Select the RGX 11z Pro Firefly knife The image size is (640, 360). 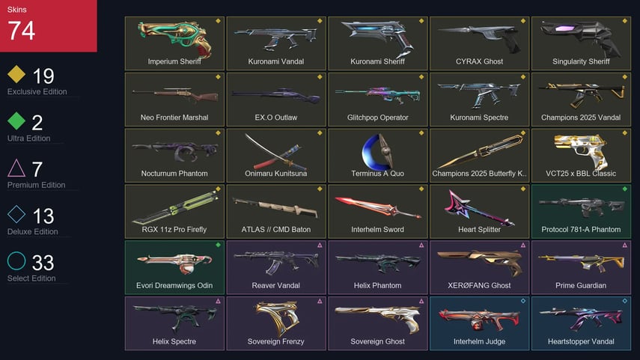point(174,211)
